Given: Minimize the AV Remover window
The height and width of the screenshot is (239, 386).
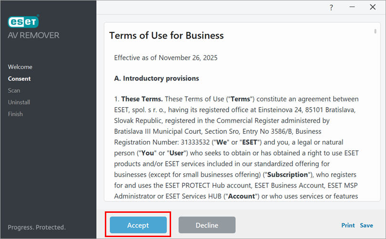Looking at the screenshot, I should click(352, 7).
